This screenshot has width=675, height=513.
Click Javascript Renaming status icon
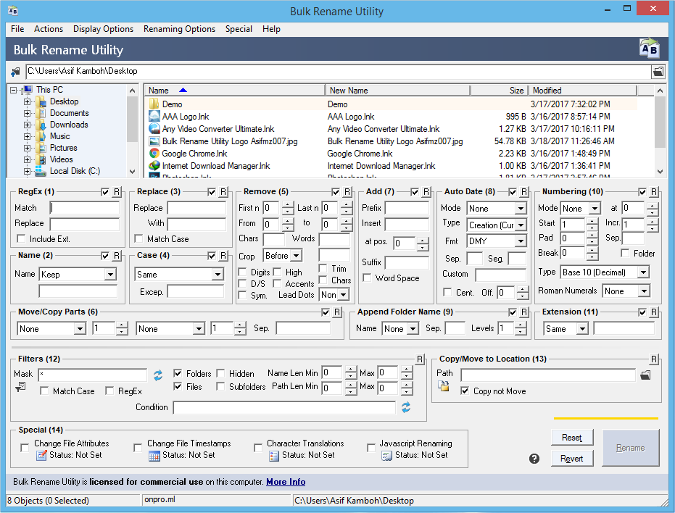(386, 456)
